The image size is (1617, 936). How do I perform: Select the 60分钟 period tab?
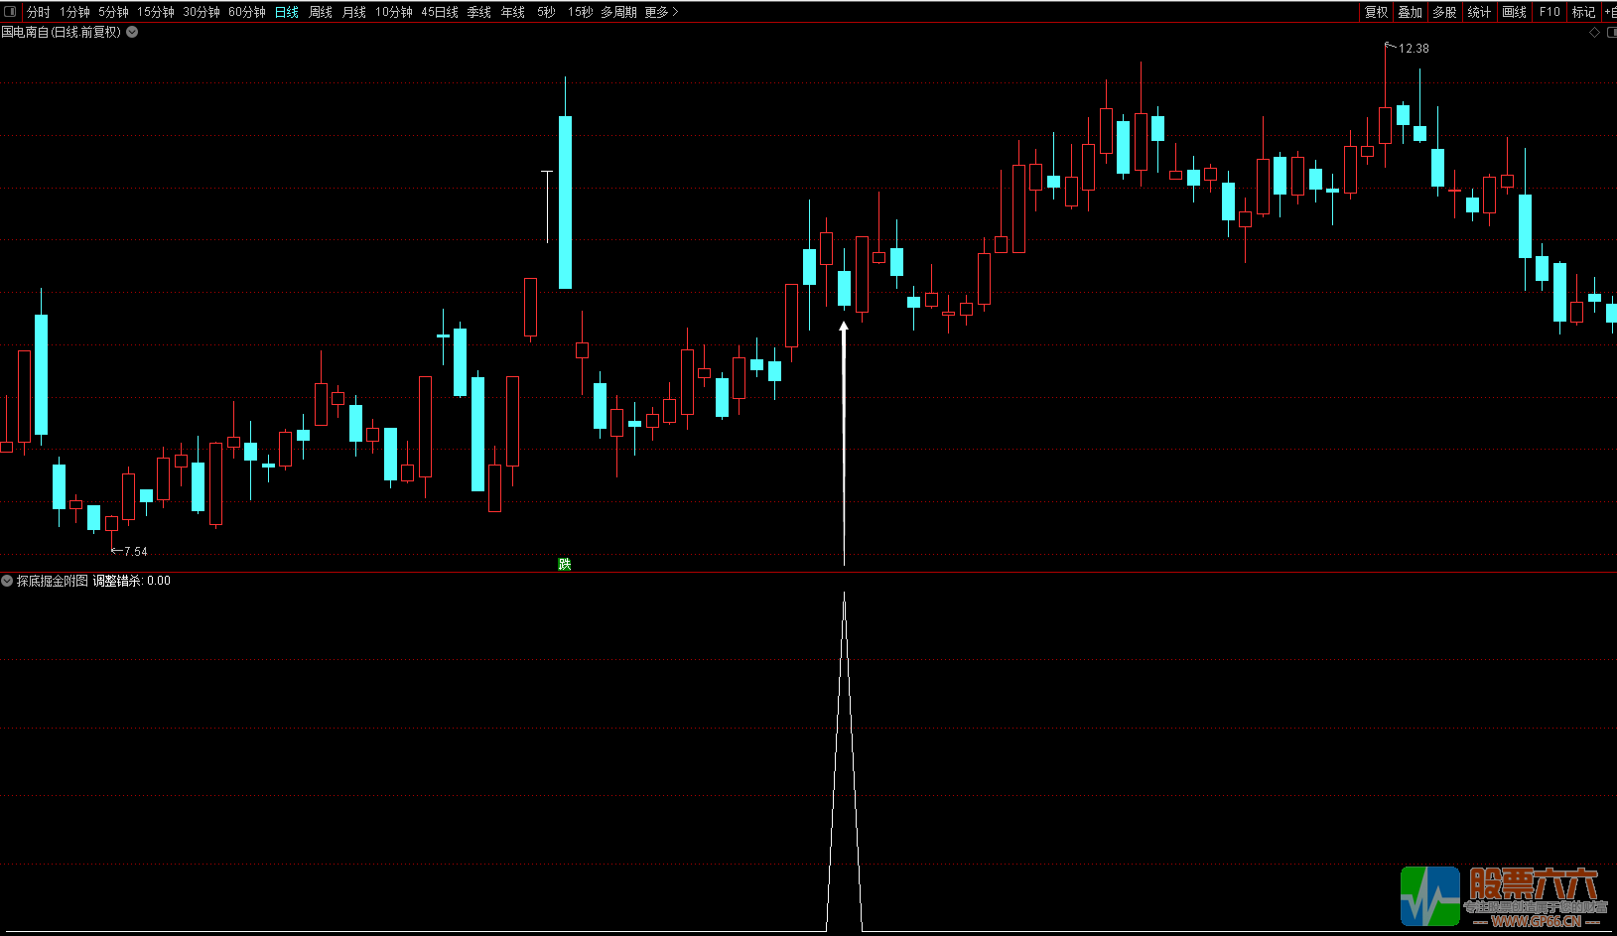pyautogui.click(x=247, y=12)
